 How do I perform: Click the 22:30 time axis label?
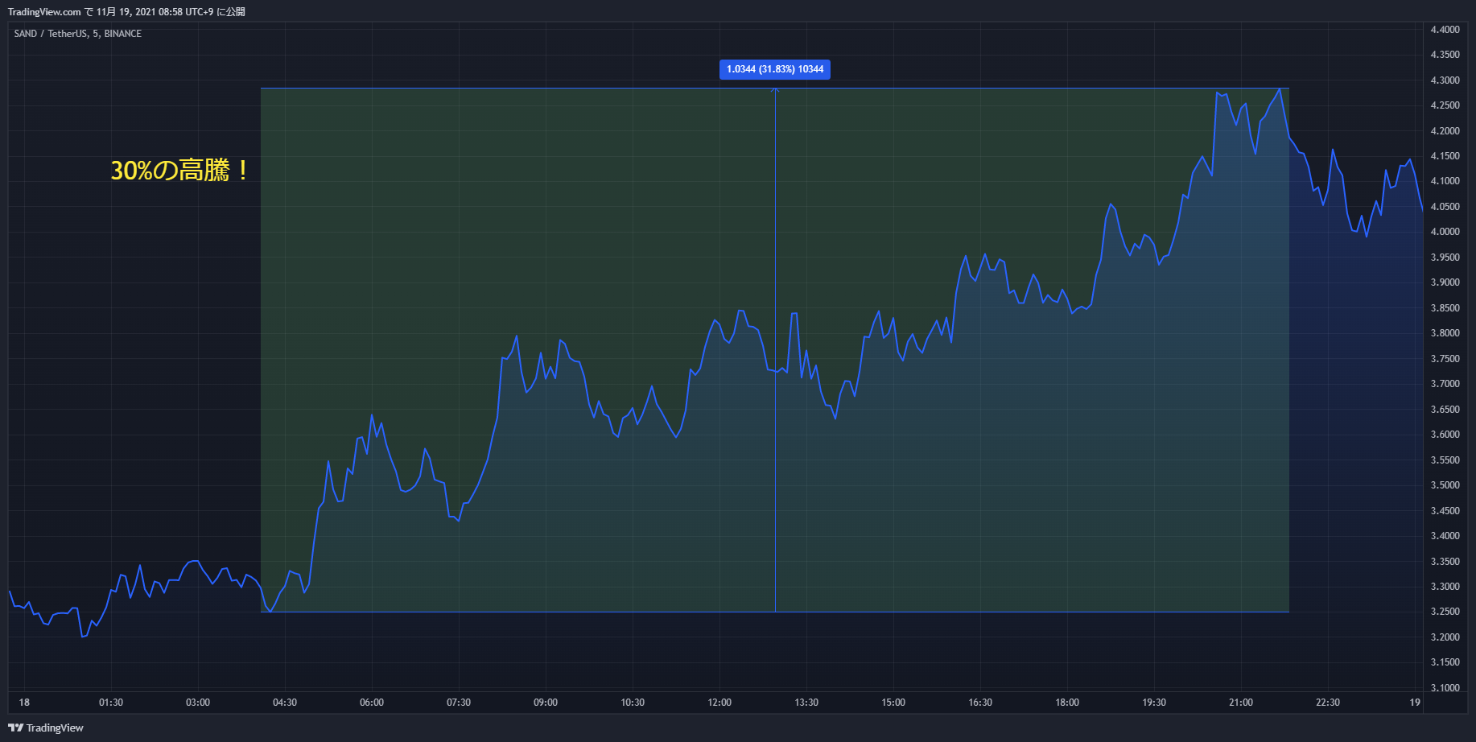pos(1328,703)
